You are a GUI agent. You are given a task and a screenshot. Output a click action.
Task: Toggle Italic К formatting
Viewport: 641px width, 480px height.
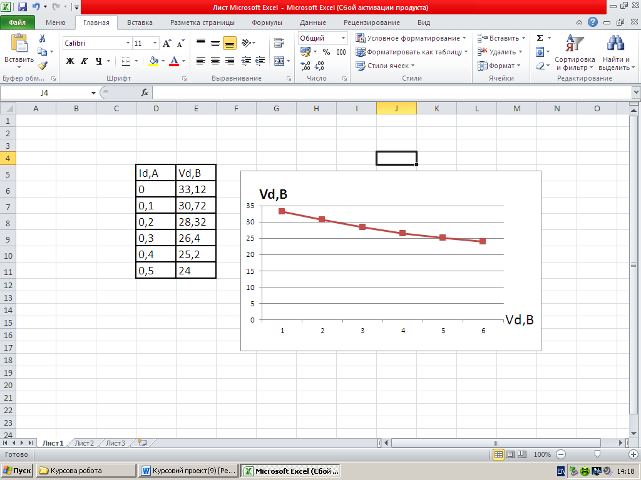coord(85,61)
